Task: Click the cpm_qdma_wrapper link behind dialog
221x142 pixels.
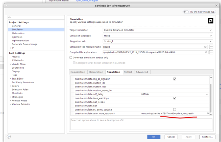Action: click(87, 1)
